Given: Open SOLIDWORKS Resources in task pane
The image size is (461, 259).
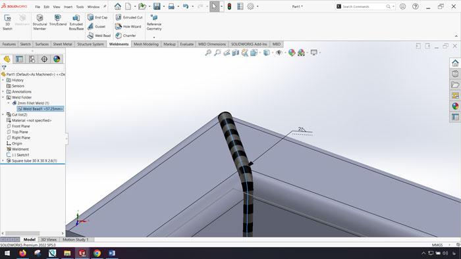Looking at the screenshot, I should point(455,63).
